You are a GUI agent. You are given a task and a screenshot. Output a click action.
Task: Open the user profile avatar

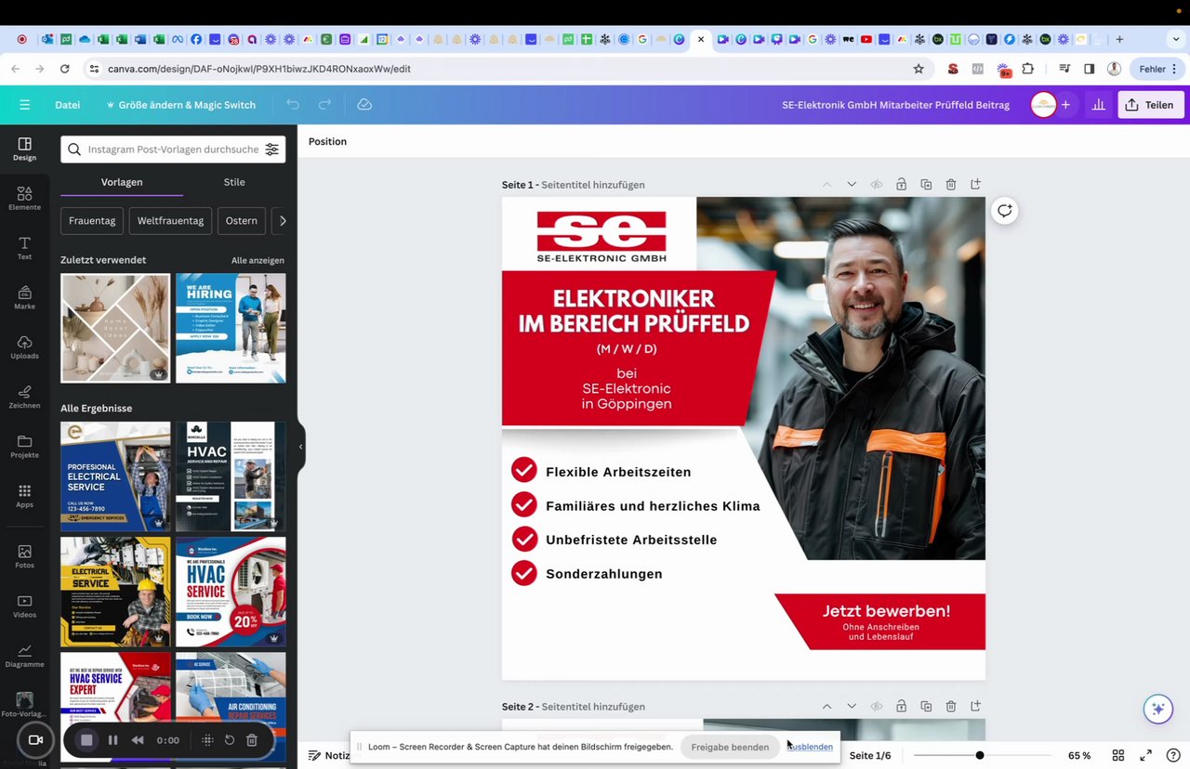(1043, 105)
